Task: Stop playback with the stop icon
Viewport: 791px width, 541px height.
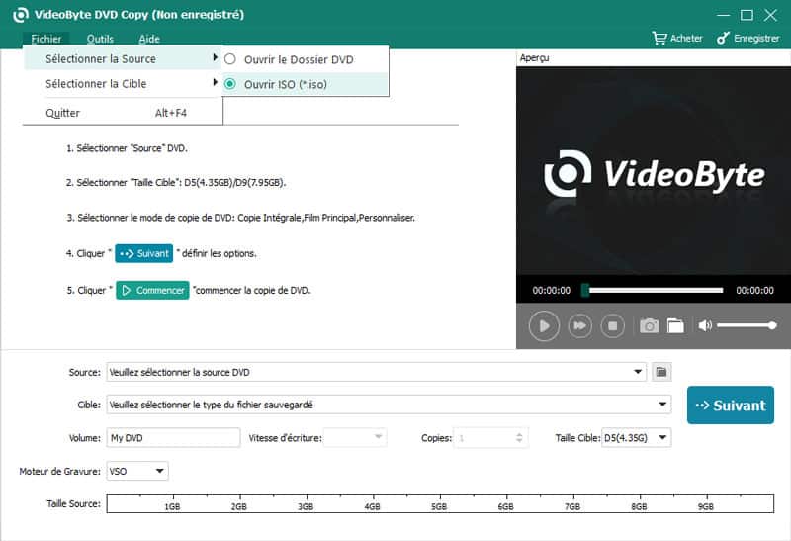Action: [x=612, y=325]
